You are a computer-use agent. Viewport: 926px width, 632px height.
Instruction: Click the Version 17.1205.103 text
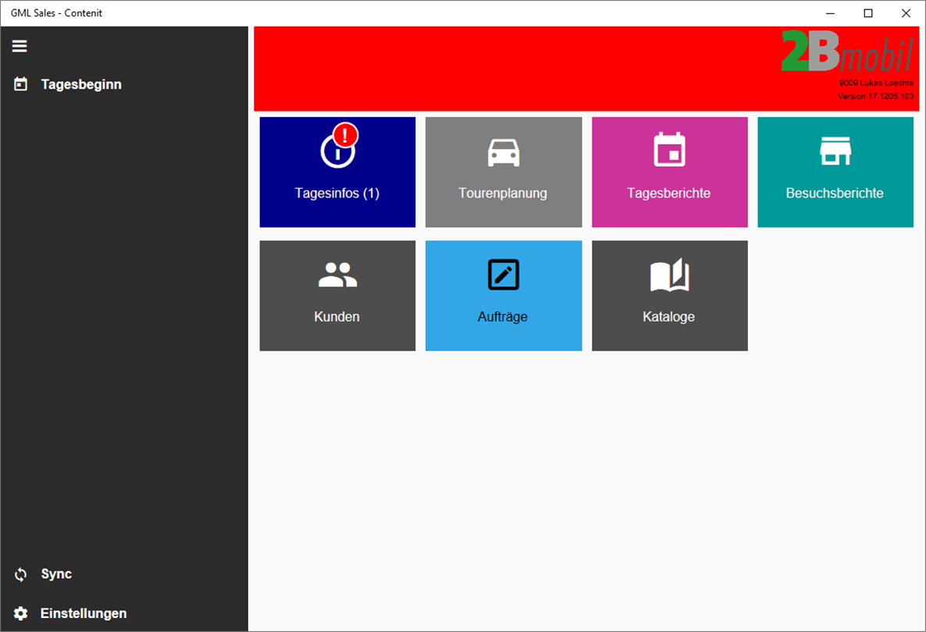876,96
